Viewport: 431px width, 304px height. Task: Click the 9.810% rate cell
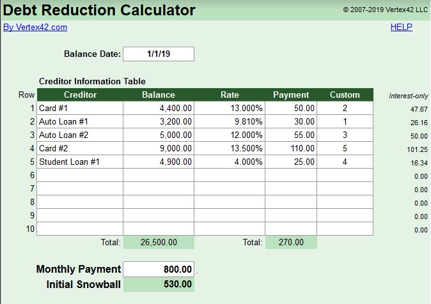pos(230,122)
